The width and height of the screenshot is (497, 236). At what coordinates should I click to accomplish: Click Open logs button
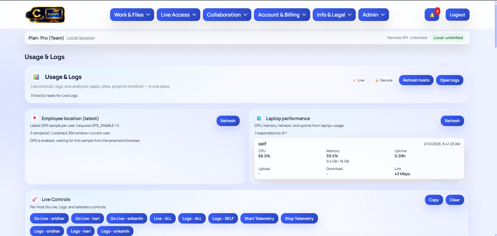tap(450, 80)
